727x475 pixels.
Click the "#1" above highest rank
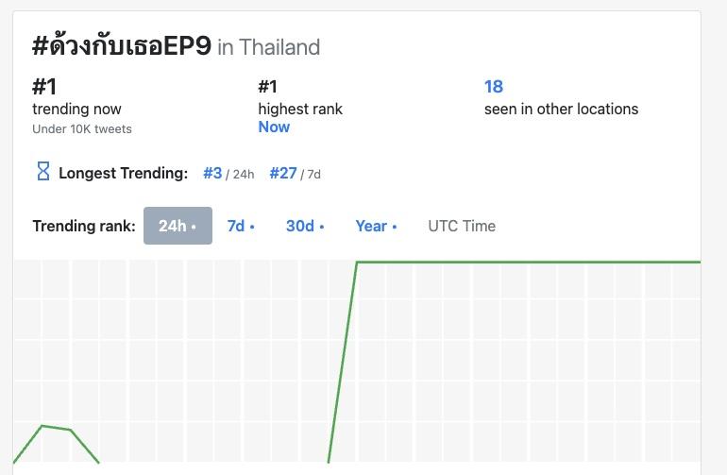(270, 87)
